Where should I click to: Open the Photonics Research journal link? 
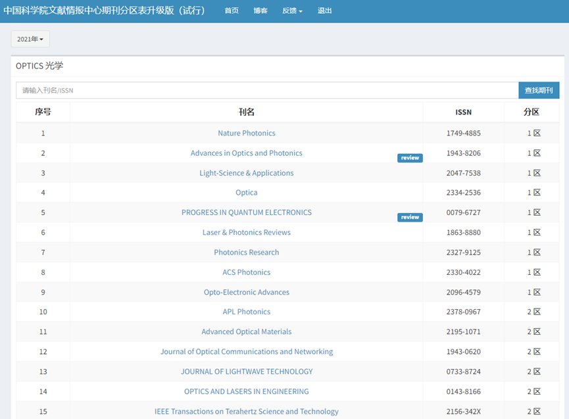[247, 253]
